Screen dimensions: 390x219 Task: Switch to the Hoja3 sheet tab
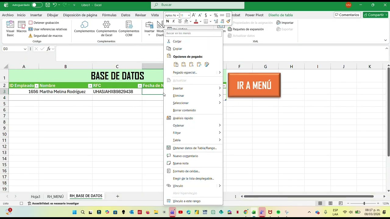coord(35,196)
